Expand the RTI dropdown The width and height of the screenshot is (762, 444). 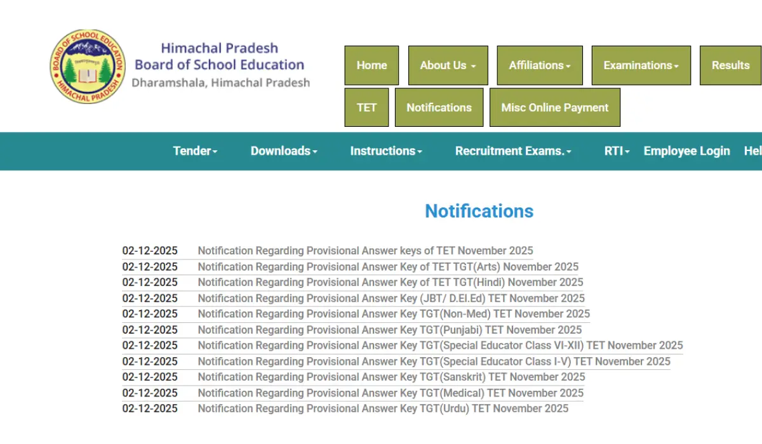(x=615, y=151)
